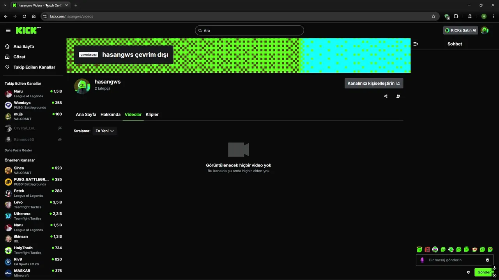Select the hasangws Videos browser tab
The image size is (499, 280).
pyautogui.click(x=40, y=5)
